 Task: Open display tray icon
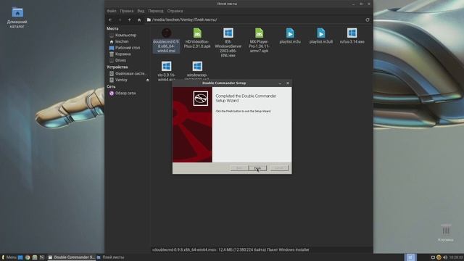click(x=433, y=257)
